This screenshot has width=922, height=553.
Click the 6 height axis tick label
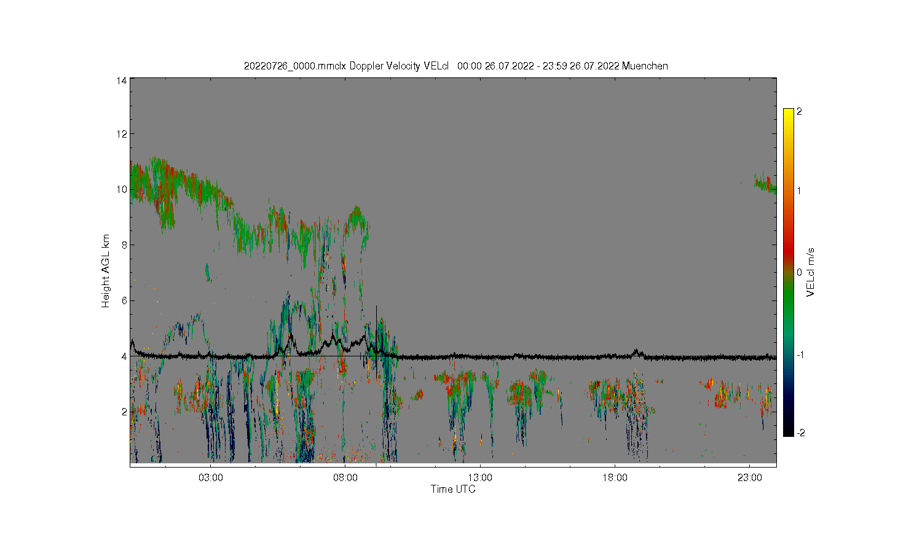coord(124,300)
